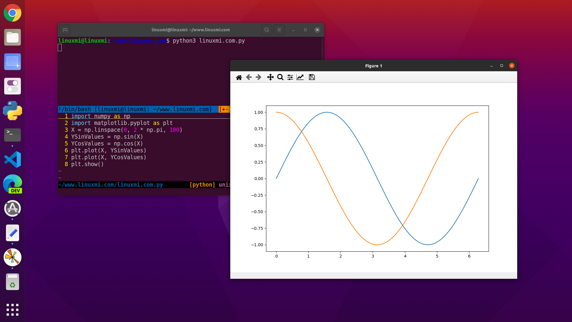Viewport: 572px width, 322px height.
Task: Select the Zoom to rectangle tool
Action: [280, 78]
